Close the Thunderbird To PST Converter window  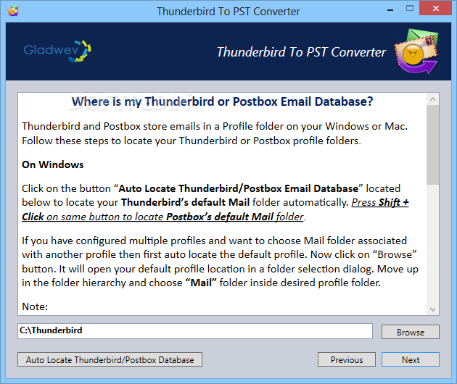point(436,9)
